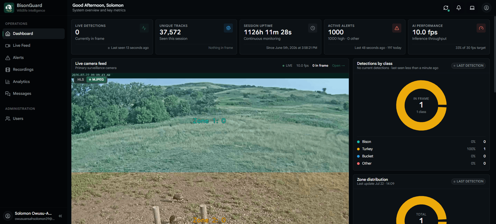
Task: Click the Unique Tracks fingerprint icon
Action: [x=228, y=28]
